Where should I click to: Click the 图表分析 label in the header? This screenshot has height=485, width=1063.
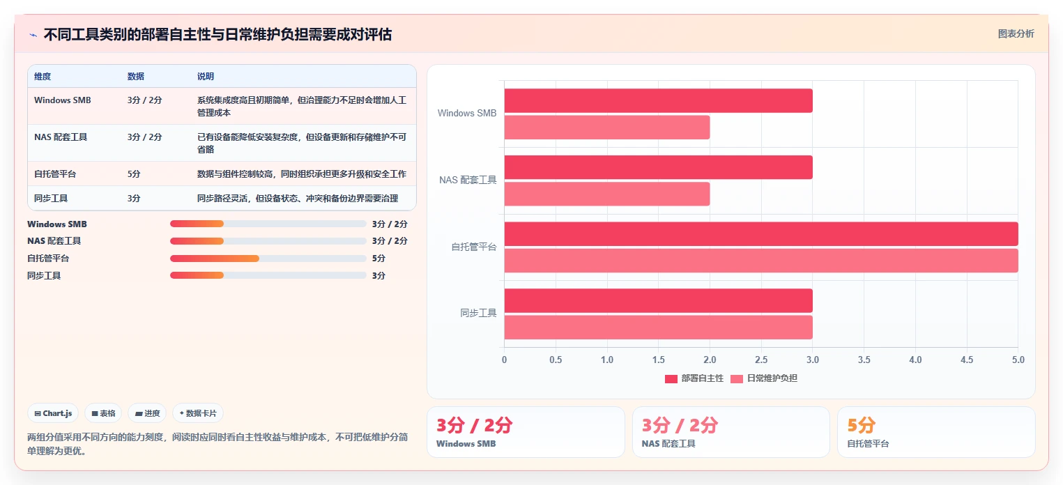pos(1016,33)
